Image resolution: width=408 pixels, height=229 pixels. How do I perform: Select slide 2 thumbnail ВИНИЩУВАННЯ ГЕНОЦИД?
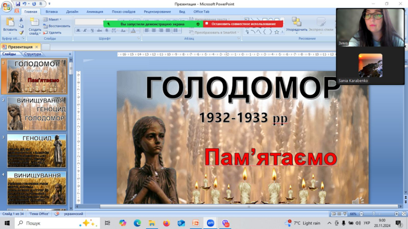coord(37,113)
